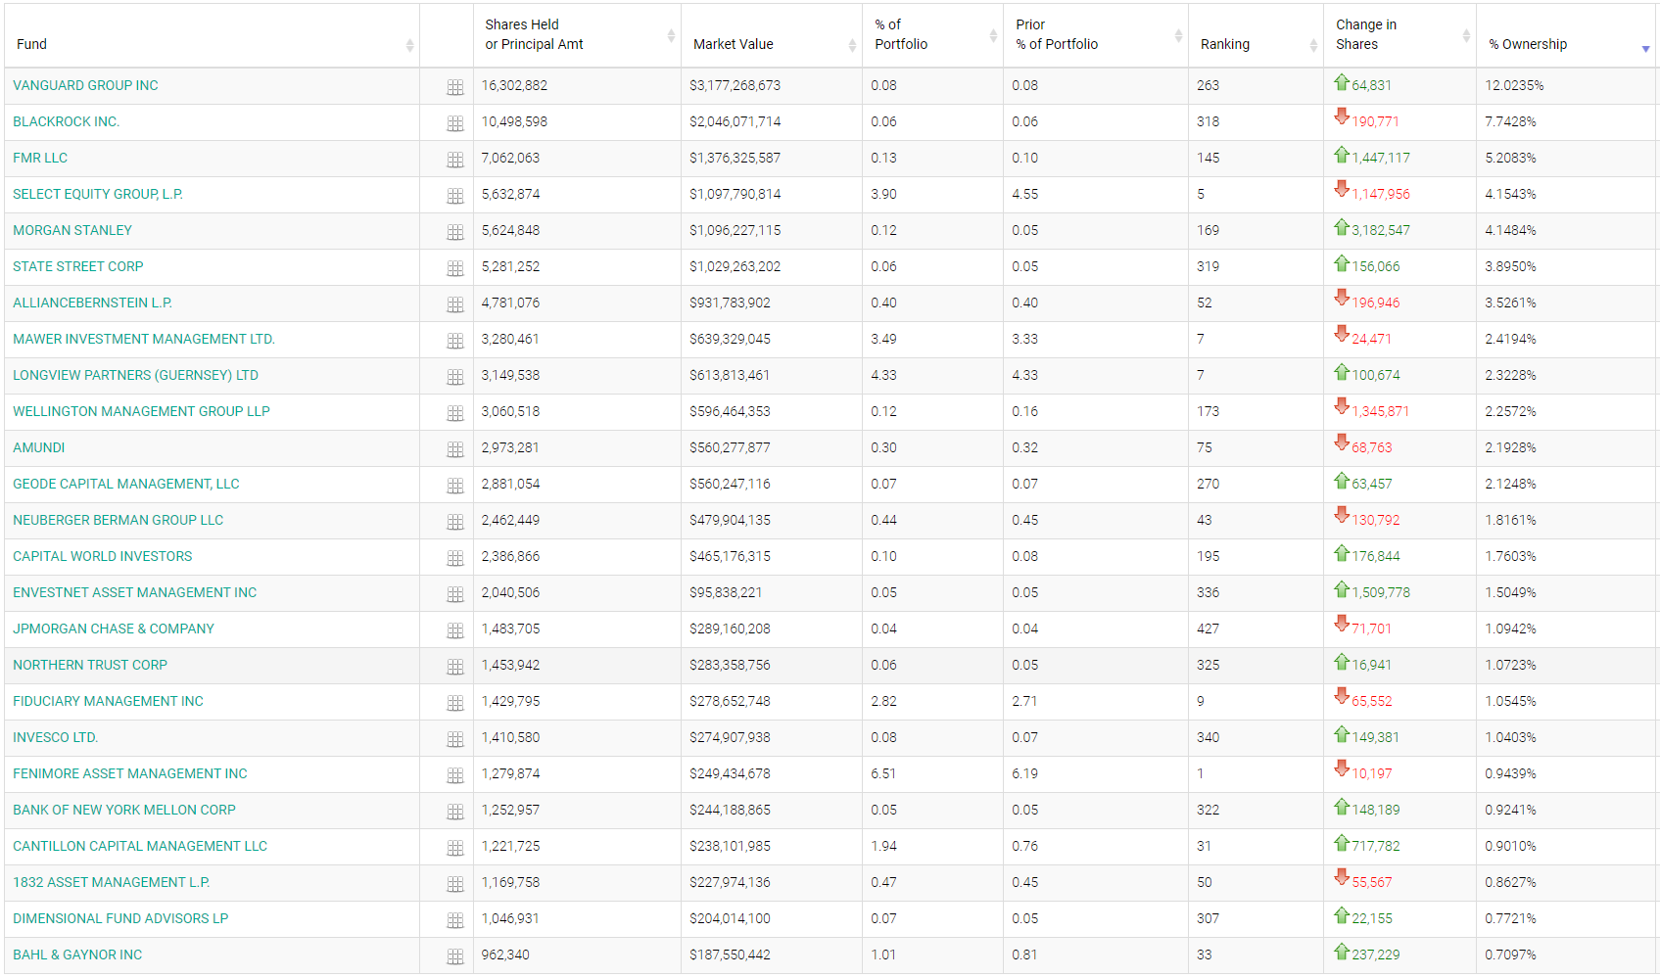
Task: Click the grid icon for Wellington Management Group
Action: tap(455, 413)
